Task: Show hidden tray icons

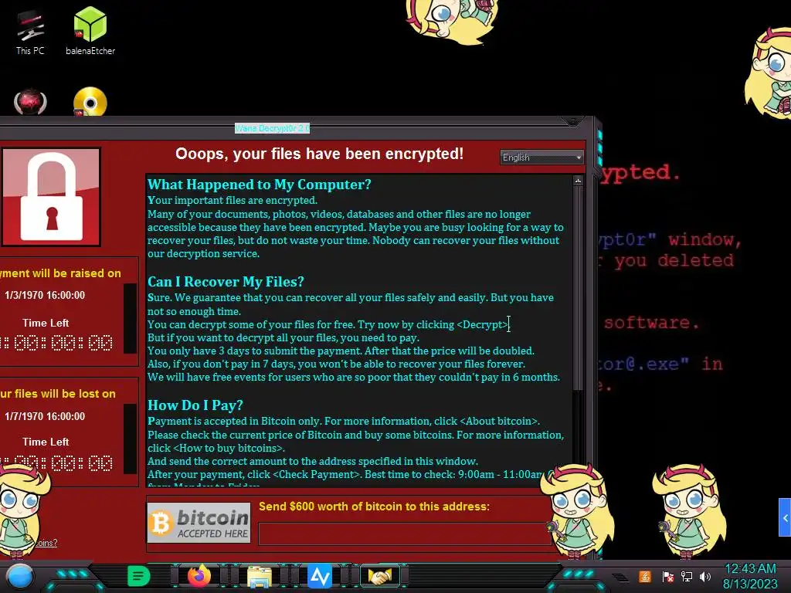Action: (620, 578)
